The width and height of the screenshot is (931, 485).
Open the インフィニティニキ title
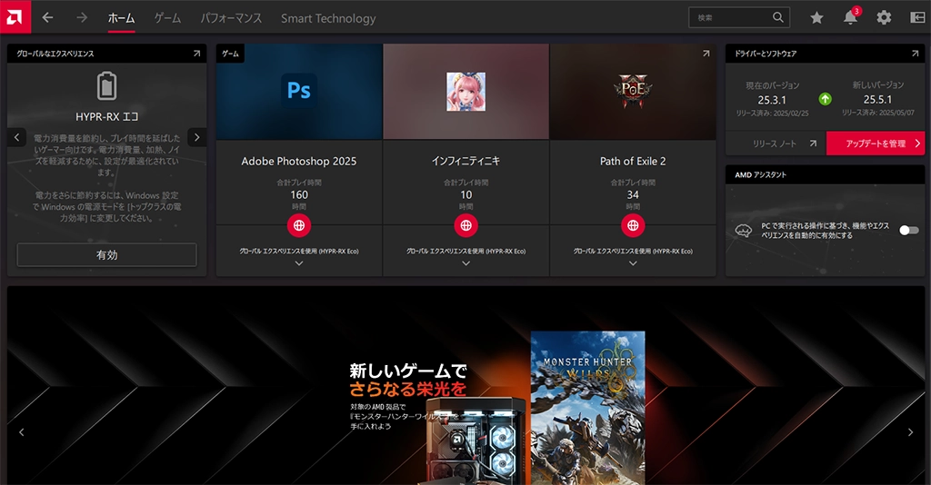tap(466, 162)
